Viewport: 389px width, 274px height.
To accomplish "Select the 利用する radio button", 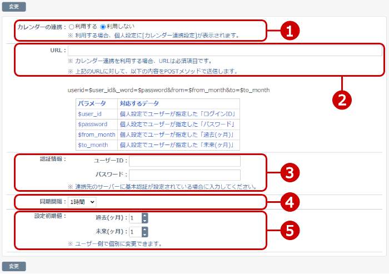I will point(72,27).
